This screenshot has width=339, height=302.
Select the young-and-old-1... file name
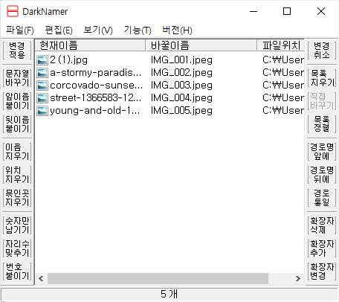click(95, 111)
